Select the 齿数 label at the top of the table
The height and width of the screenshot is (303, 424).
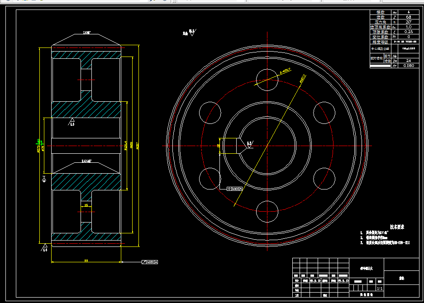coord(381,17)
